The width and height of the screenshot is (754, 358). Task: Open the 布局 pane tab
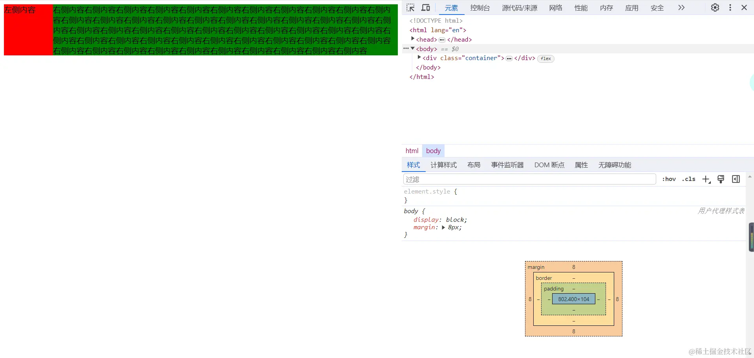click(474, 165)
